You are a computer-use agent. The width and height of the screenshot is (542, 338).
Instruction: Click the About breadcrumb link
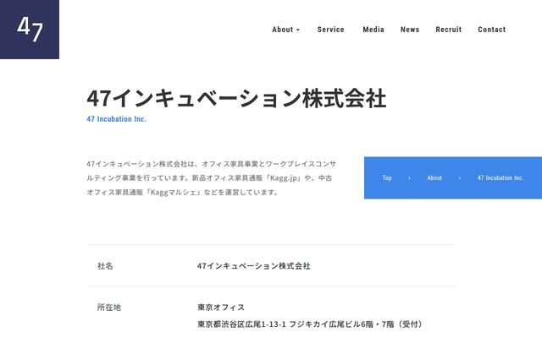[x=434, y=178]
